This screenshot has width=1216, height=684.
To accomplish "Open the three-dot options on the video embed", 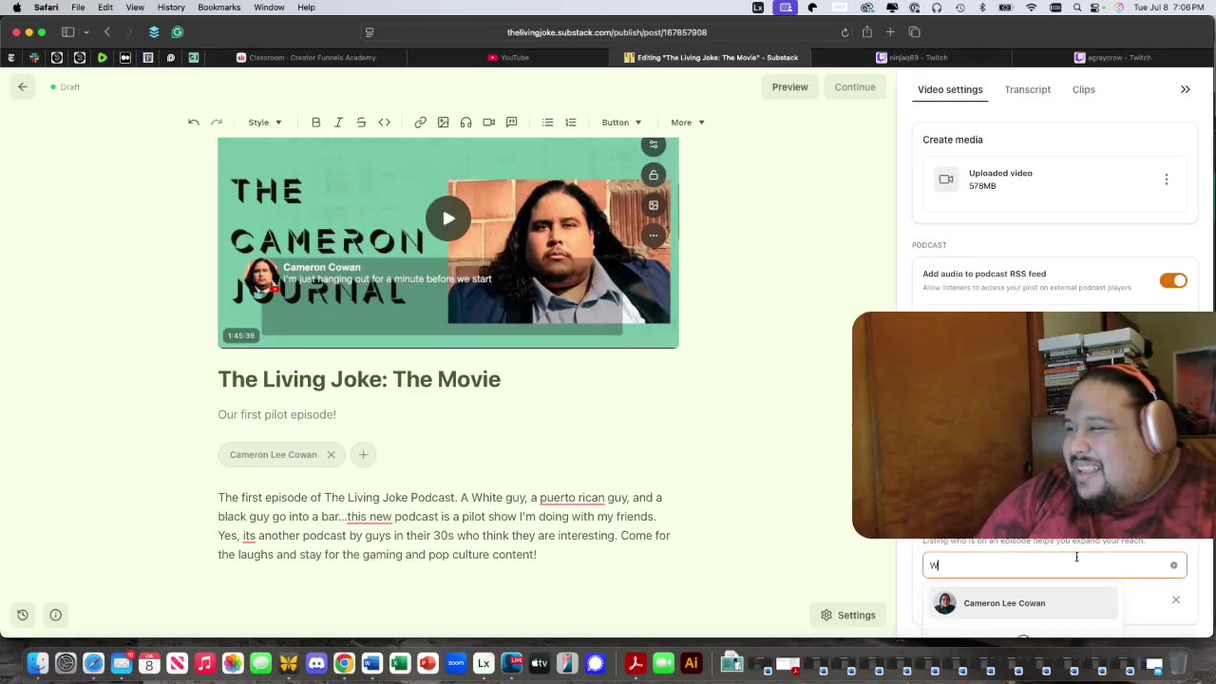I will tap(653, 236).
